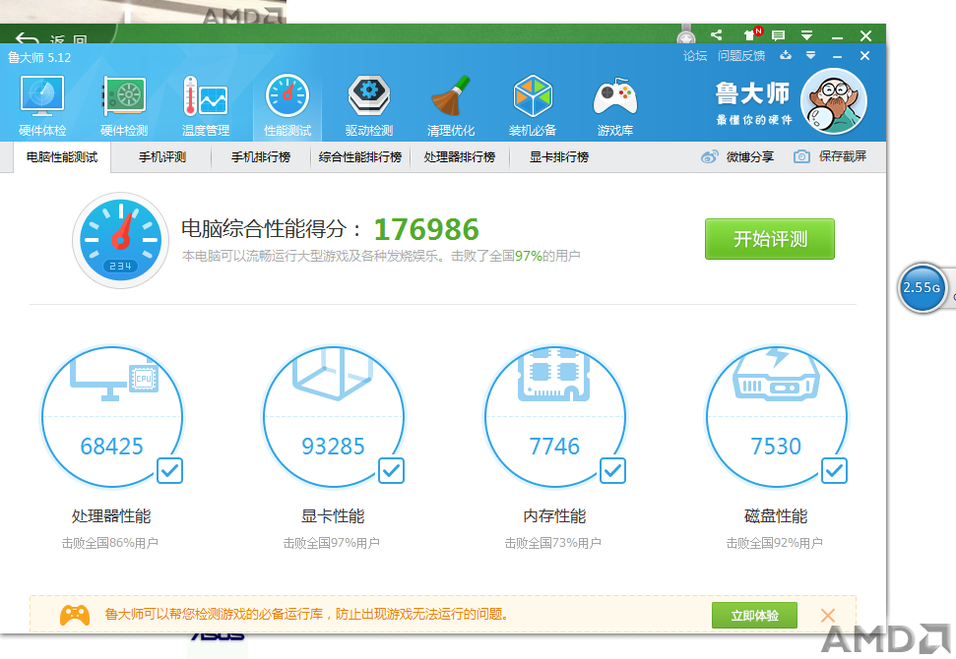Switch to the 手机评测 tab
This screenshot has height=659, width=956.
click(161, 157)
